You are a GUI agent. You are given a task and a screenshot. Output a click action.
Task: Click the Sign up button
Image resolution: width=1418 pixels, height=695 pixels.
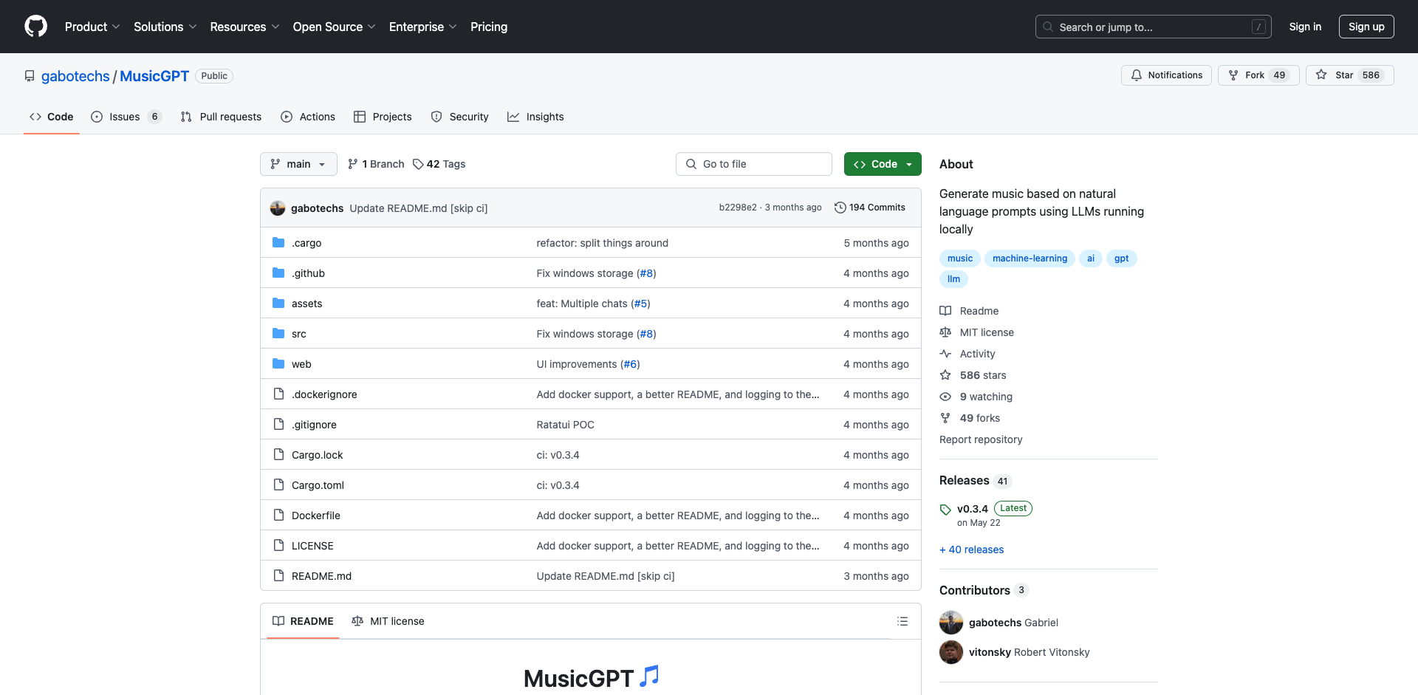coord(1366,27)
